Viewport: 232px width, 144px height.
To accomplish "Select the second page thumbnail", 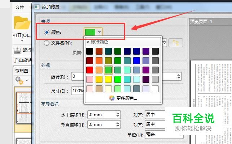I will (x=24, y=141).
